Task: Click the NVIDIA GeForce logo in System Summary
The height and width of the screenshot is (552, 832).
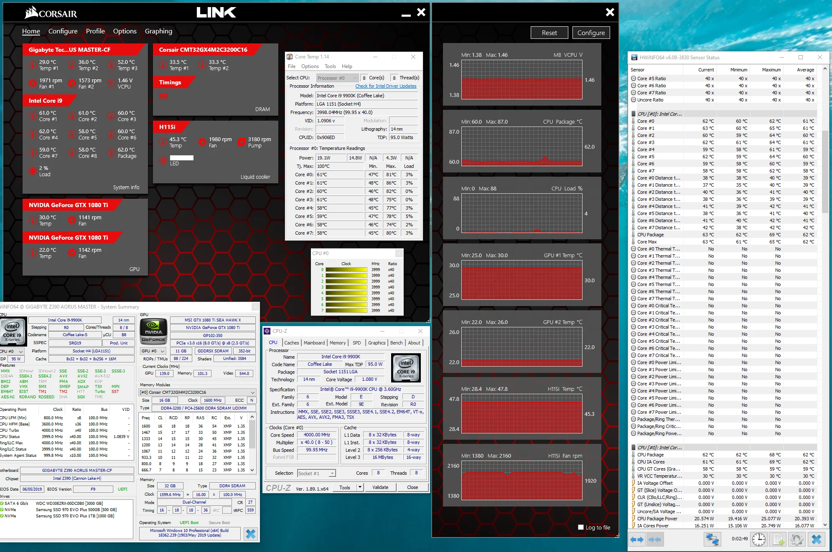Action: pos(153,332)
